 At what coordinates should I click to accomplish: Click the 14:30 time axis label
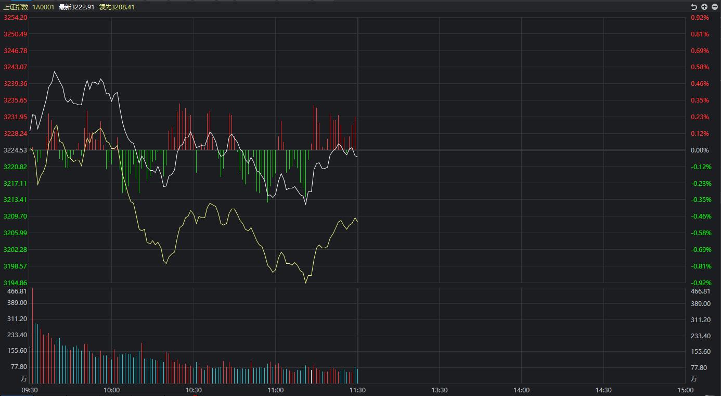(603, 390)
